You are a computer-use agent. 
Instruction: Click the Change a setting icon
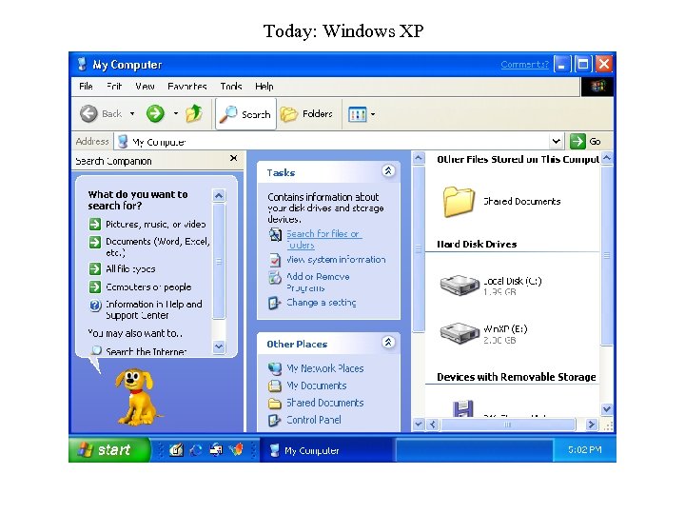point(274,303)
